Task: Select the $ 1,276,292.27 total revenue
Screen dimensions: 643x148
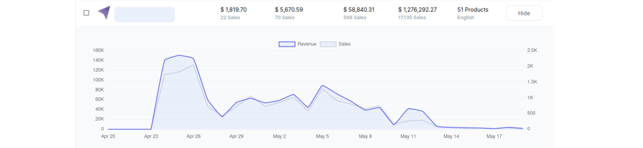Action: (x=417, y=10)
